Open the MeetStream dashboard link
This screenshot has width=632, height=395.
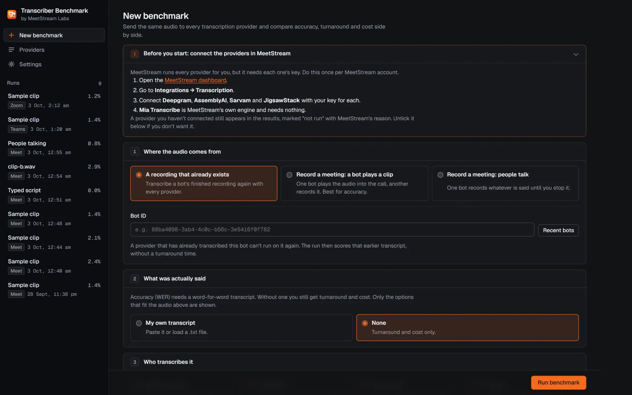point(195,80)
